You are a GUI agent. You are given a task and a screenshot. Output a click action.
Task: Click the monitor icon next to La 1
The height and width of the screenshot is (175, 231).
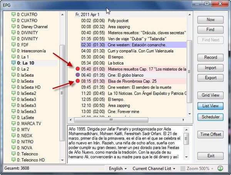point(13,57)
